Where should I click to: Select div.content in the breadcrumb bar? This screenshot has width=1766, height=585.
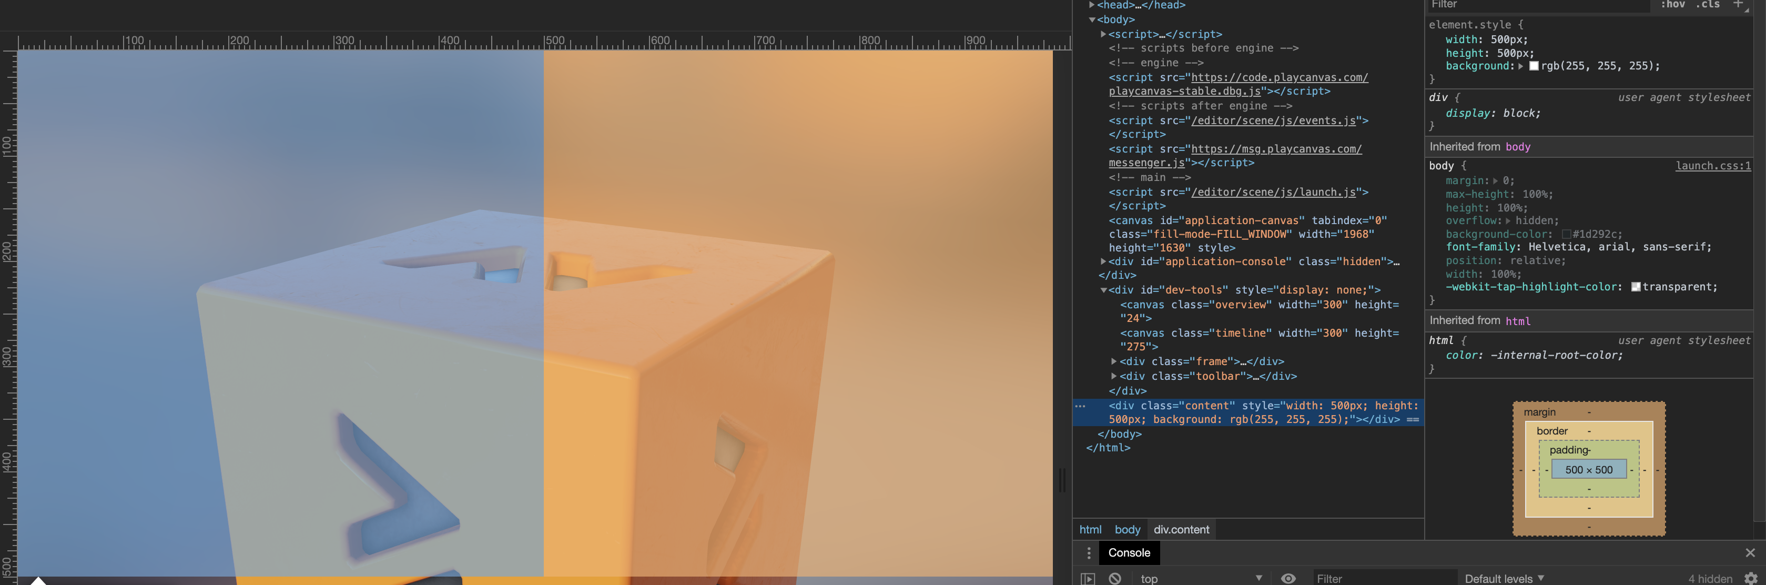tap(1181, 529)
